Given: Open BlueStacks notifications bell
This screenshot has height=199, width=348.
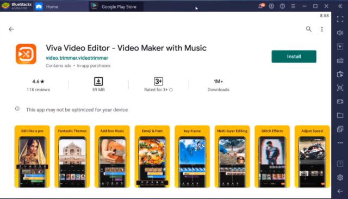Looking at the screenshot, I should tap(261, 6).
